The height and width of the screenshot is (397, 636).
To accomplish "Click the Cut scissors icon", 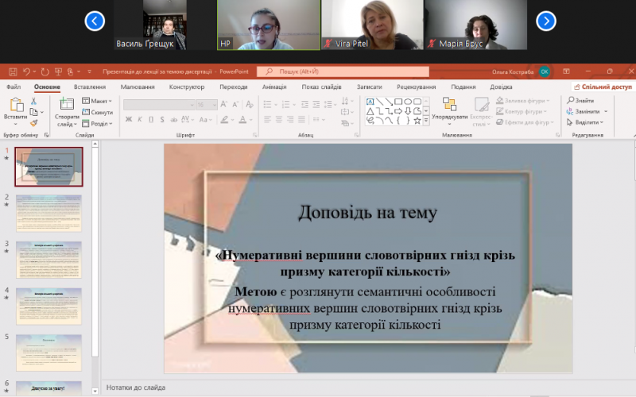I will 34,101.
